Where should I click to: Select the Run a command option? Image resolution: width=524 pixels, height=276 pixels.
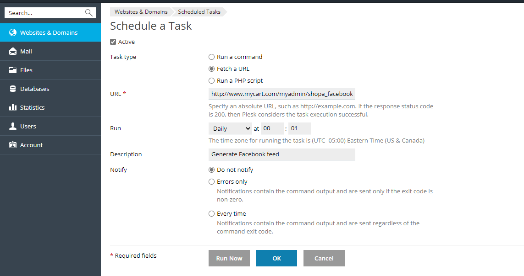pyautogui.click(x=211, y=57)
